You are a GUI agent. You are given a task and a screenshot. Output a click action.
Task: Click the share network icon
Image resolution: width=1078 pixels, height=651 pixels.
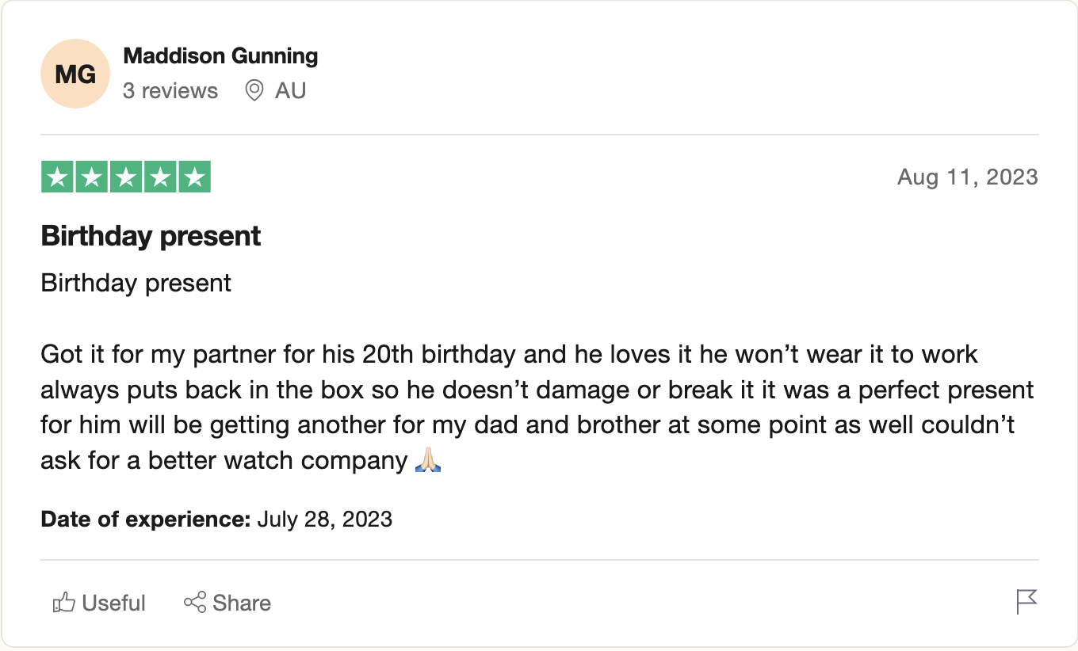tap(195, 603)
